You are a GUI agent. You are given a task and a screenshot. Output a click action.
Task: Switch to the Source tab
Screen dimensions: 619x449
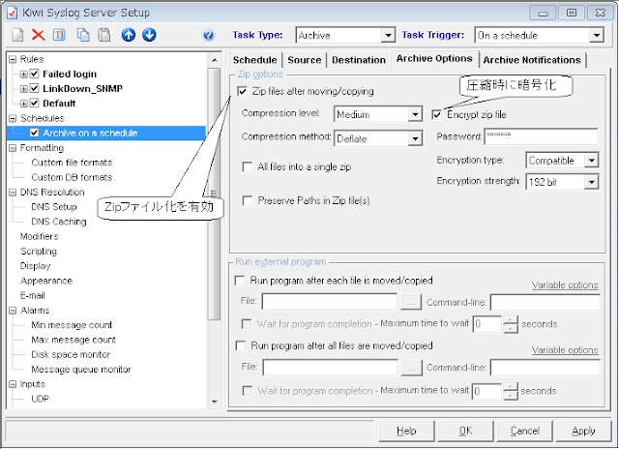[x=305, y=60]
